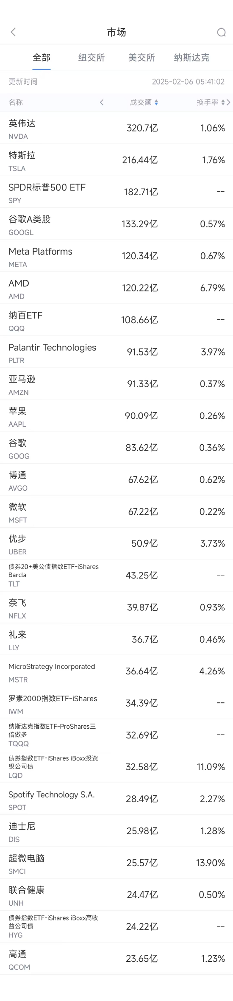233x1001 pixels.
Task: Open 特斯拉 TSLA stock row
Action: click(116, 160)
